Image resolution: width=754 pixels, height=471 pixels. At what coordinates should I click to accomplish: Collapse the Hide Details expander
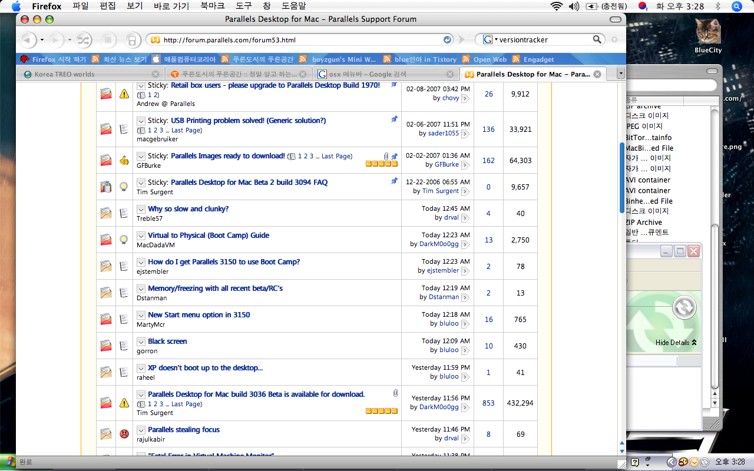pyautogui.click(x=676, y=343)
